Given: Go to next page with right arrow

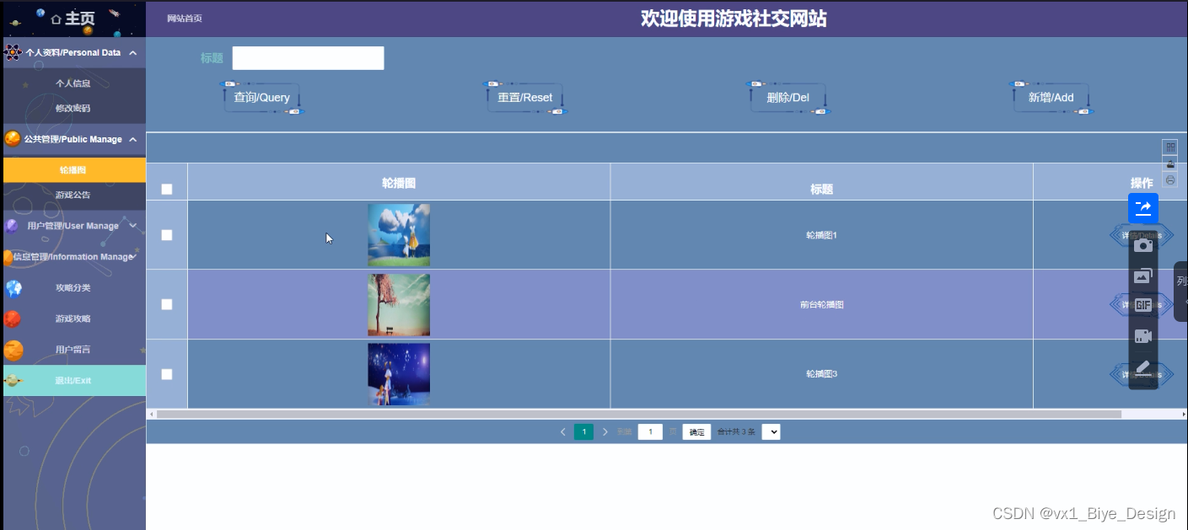Looking at the screenshot, I should [x=605, y=432].
